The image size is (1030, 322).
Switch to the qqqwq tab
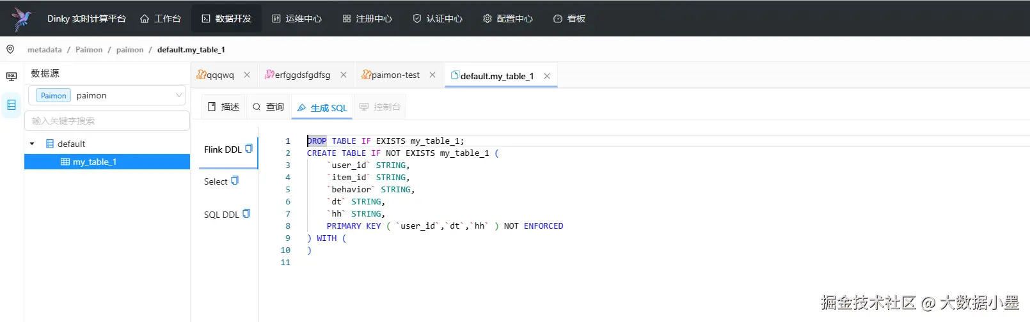[x=216, y=75]
